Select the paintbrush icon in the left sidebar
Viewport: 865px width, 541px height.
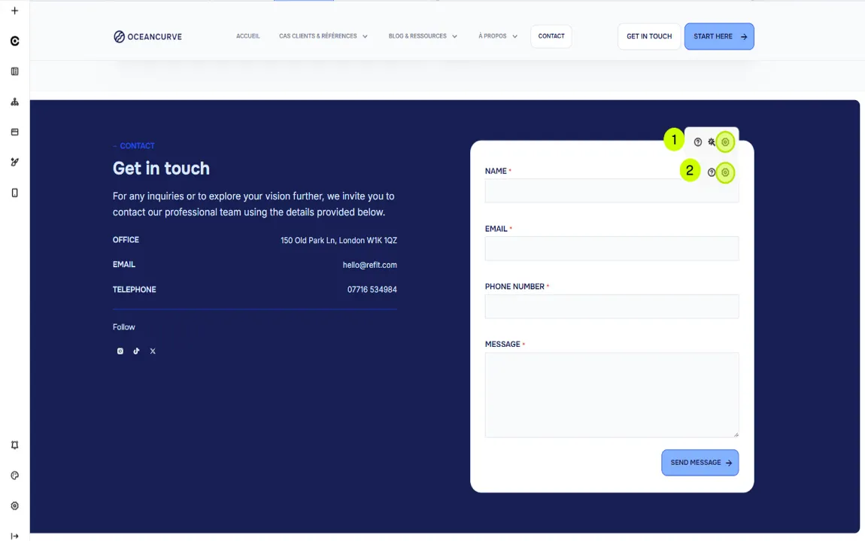[14, 162]
